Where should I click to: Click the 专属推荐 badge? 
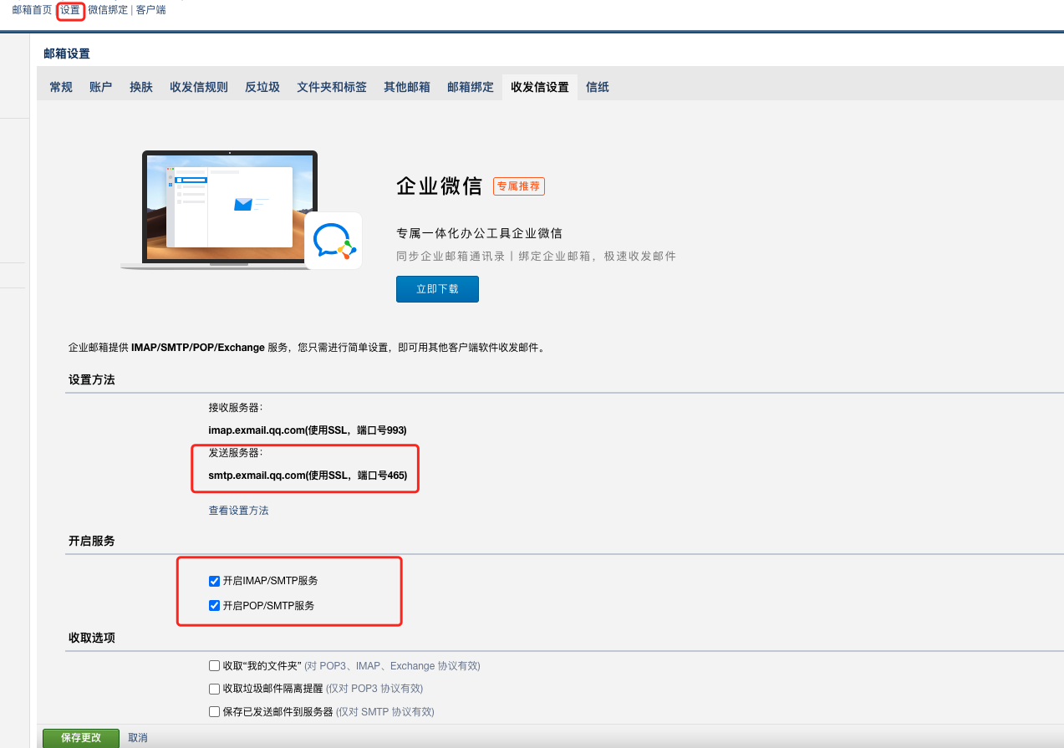tap(519, 186)
